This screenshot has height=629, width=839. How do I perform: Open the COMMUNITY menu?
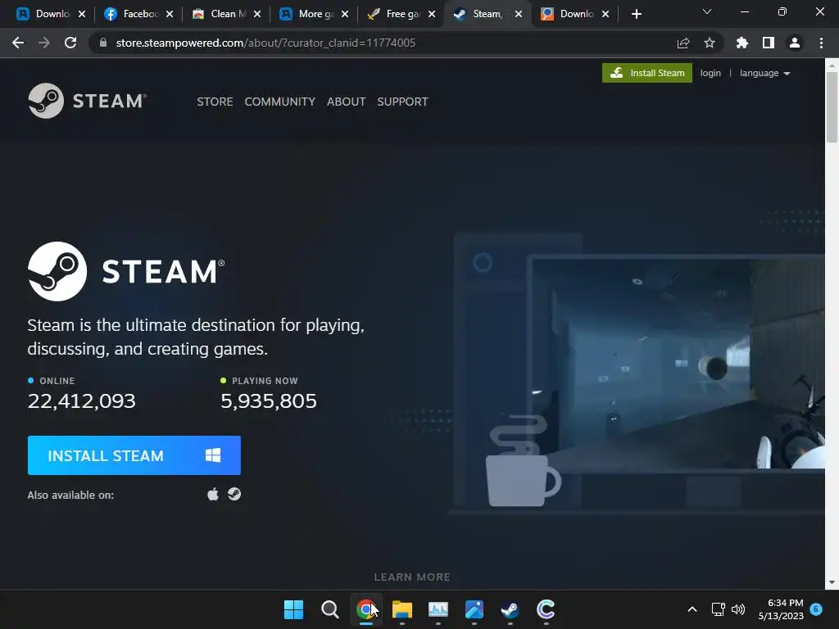[280, 102]
